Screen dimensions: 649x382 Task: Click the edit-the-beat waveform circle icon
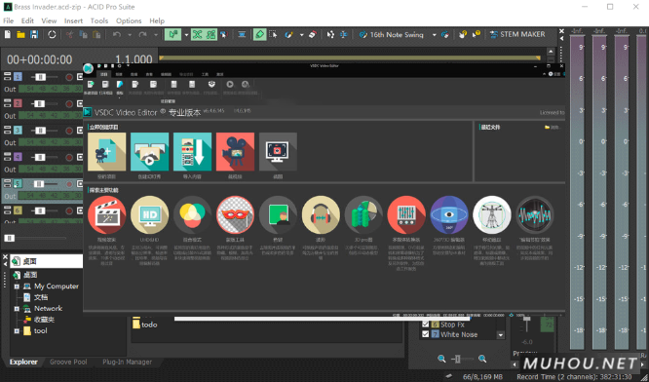[535, 214]
